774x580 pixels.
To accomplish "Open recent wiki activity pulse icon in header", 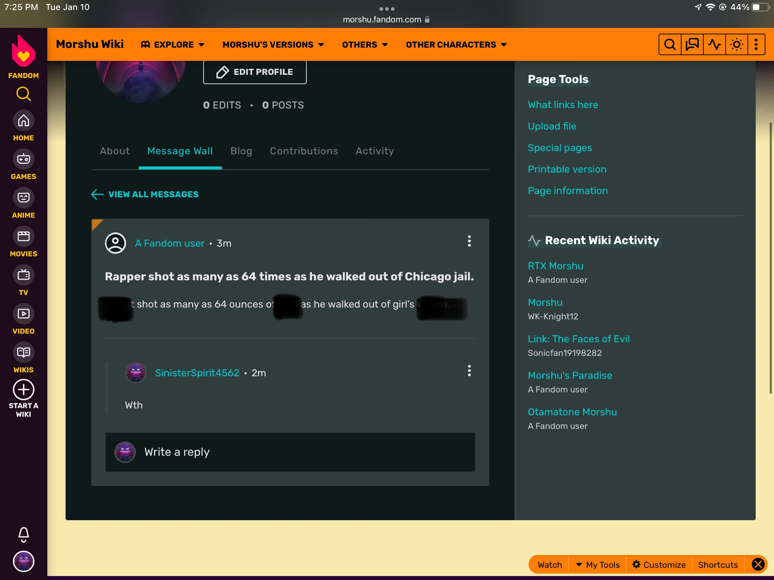I will pos(714,45).
